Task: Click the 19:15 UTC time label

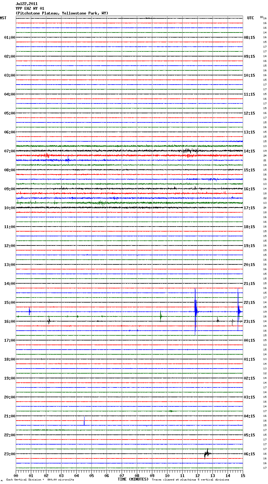Action: click(x=249, y=246)
